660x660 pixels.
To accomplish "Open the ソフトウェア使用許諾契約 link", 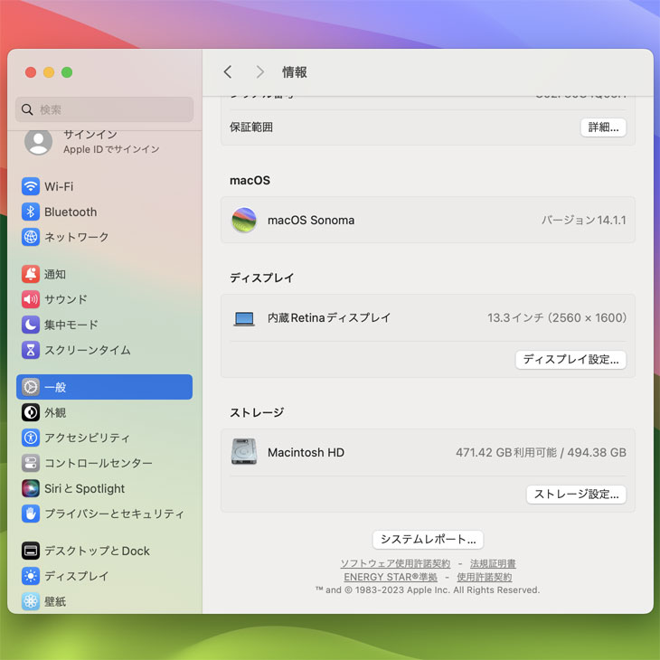I will click(x=394, y=563).
